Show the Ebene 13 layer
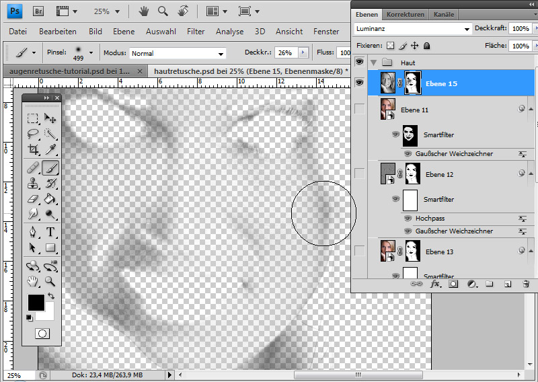The height and width of the screenshot is (382, 538). coord(359,251)
